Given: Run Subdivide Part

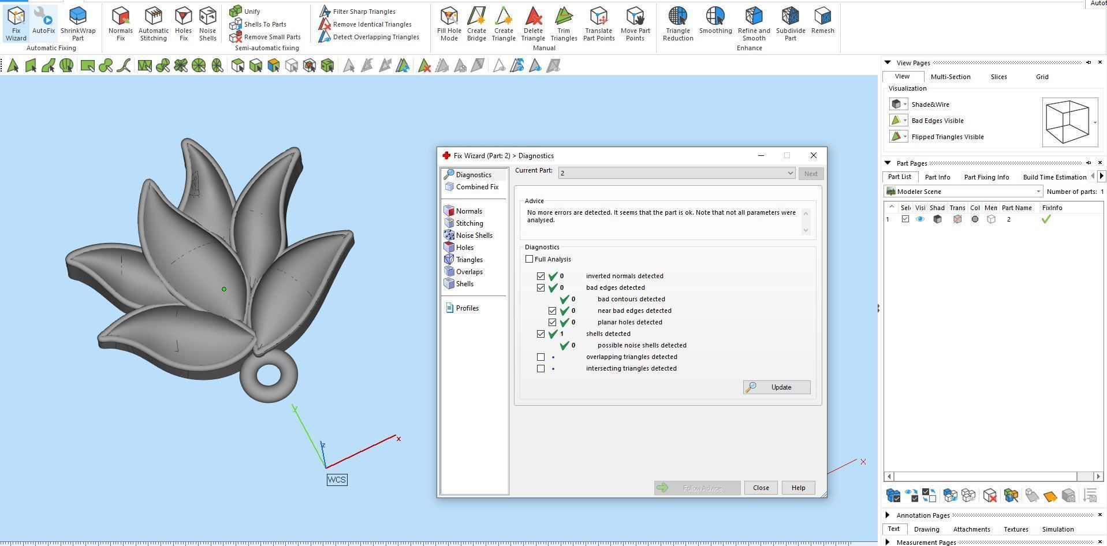Looking at the screenshot, I should pyautogui.click(x=791, y=24).
